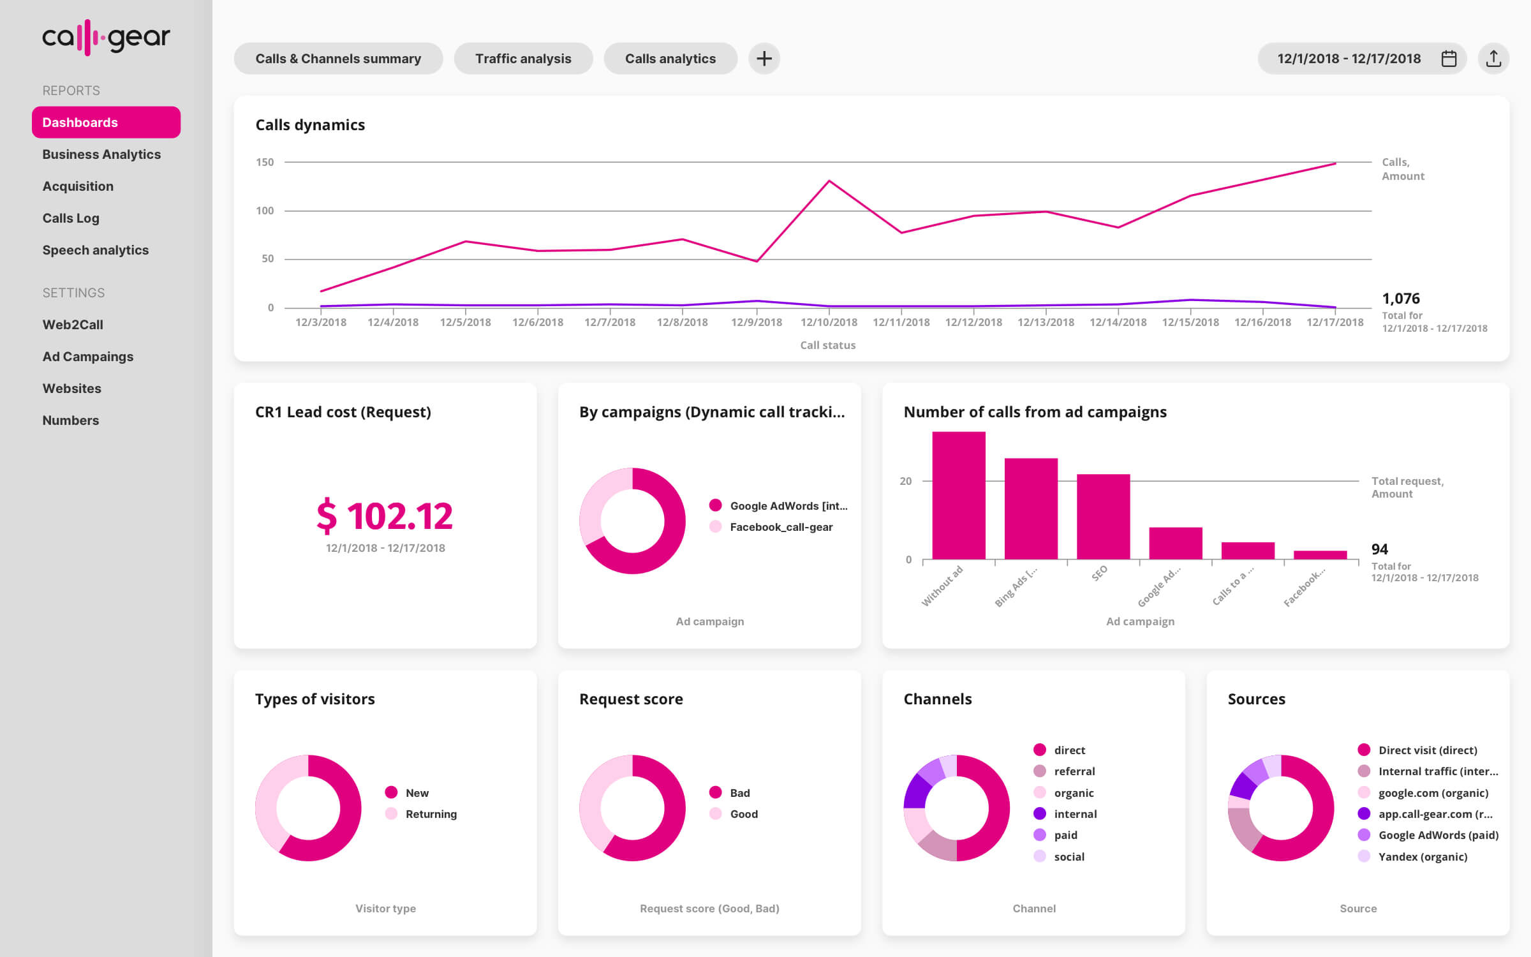
Task: Click the CallGear logo
Action: tap(105, 36)
